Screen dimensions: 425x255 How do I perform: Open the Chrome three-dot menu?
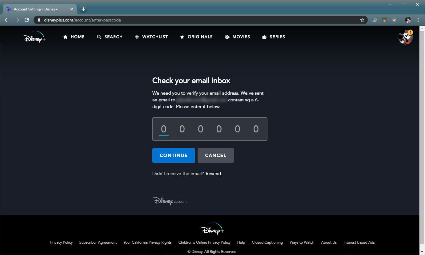tap(418, 20)
